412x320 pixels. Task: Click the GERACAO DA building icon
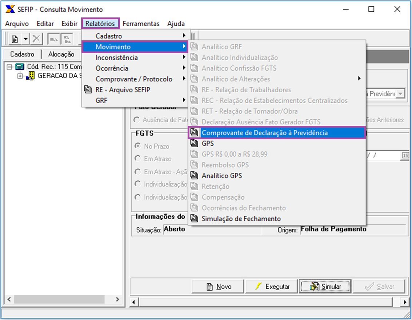point(31,76)
